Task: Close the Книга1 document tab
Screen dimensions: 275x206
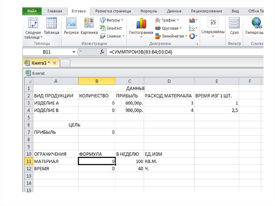Action: 55,63
